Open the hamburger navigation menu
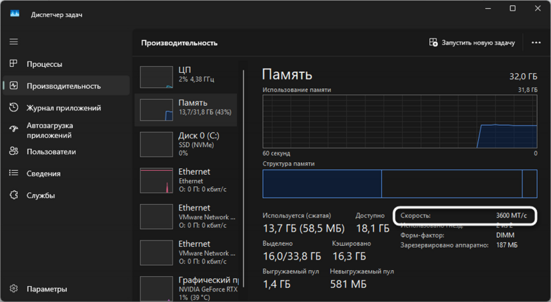551x302 pixels. tap(13, 42)
